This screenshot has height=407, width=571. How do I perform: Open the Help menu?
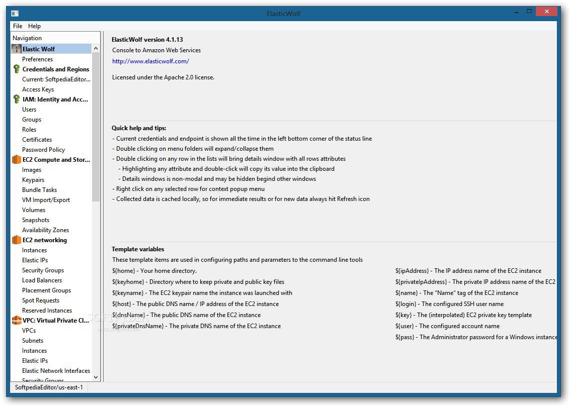tap(34, 26)
